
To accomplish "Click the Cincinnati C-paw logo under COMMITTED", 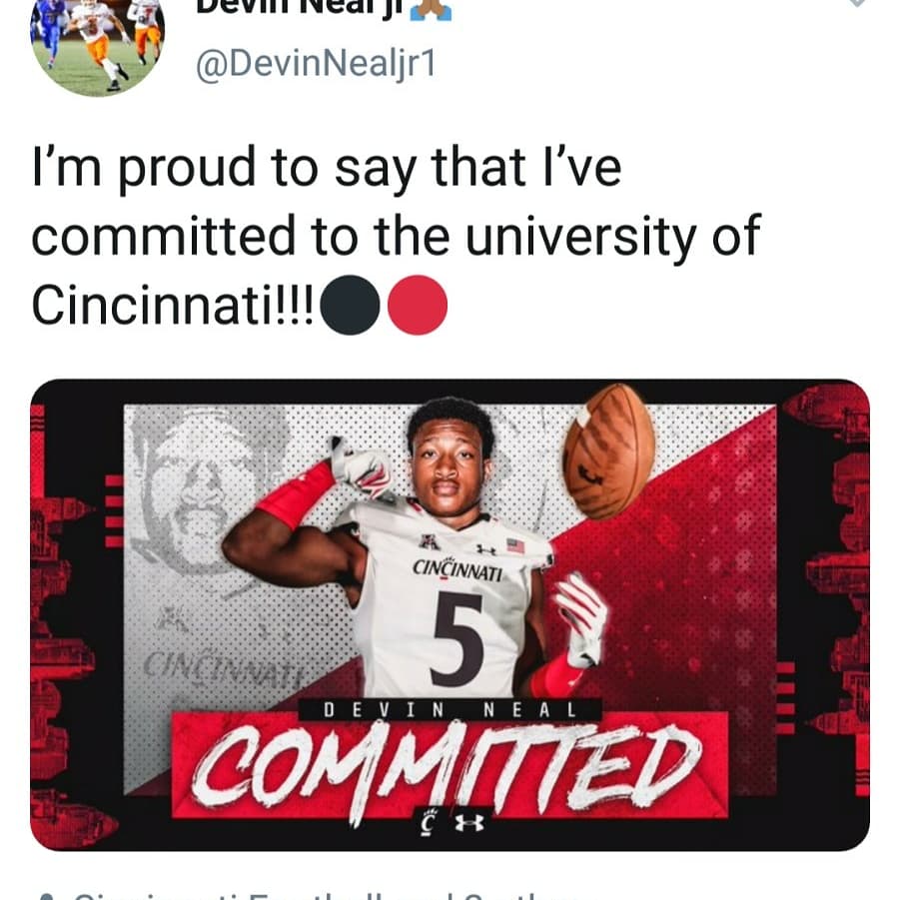I will point(427,823).
